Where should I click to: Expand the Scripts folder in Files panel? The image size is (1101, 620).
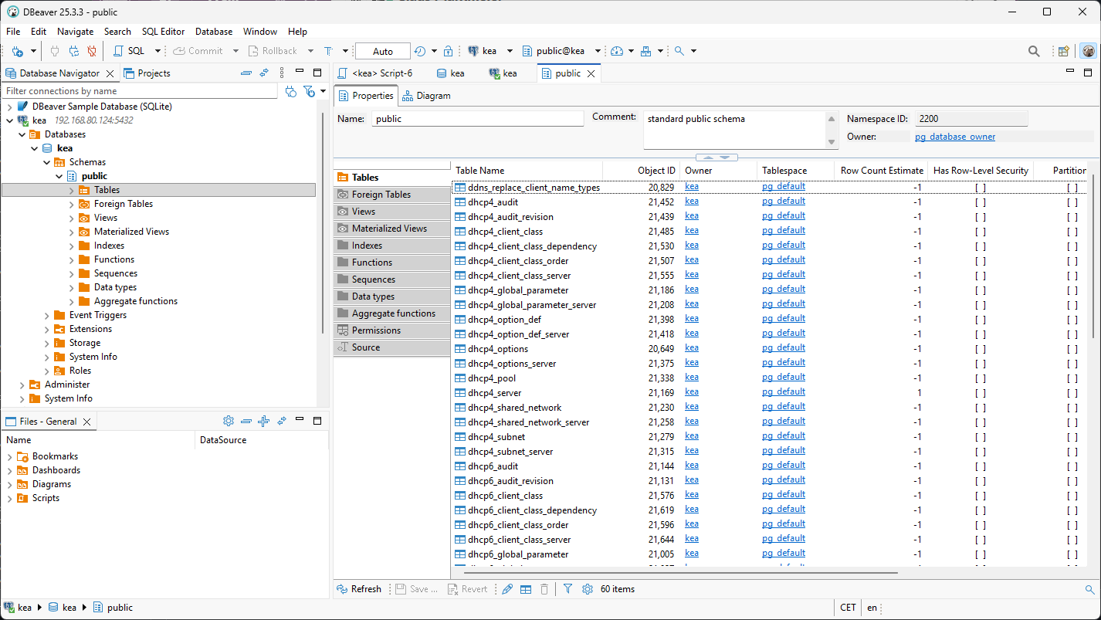pyautogui.click(x=10, y=498)
